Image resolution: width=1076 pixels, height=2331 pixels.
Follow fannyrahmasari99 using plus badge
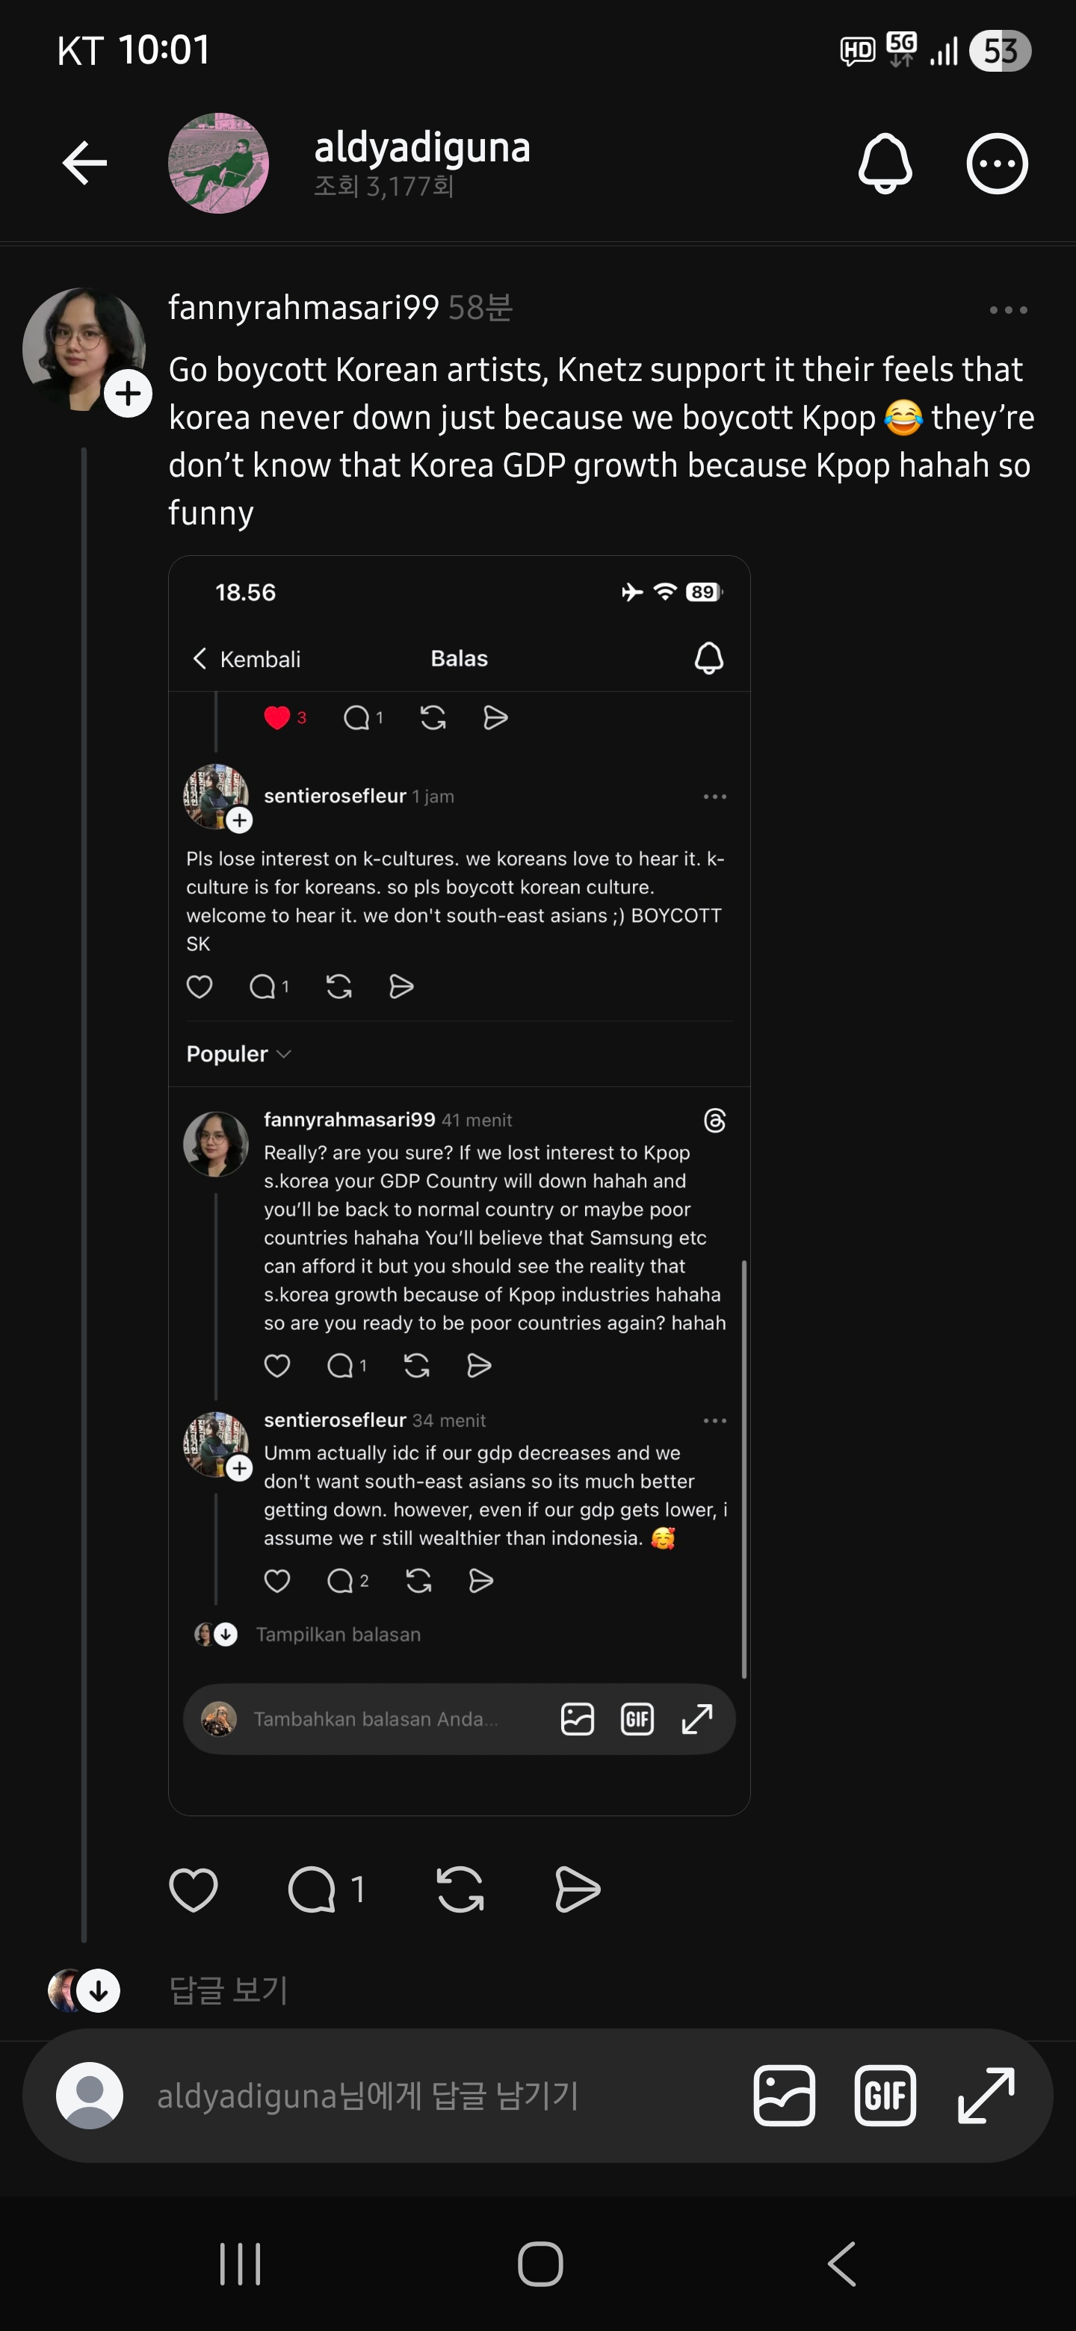(x=128, y=394)
